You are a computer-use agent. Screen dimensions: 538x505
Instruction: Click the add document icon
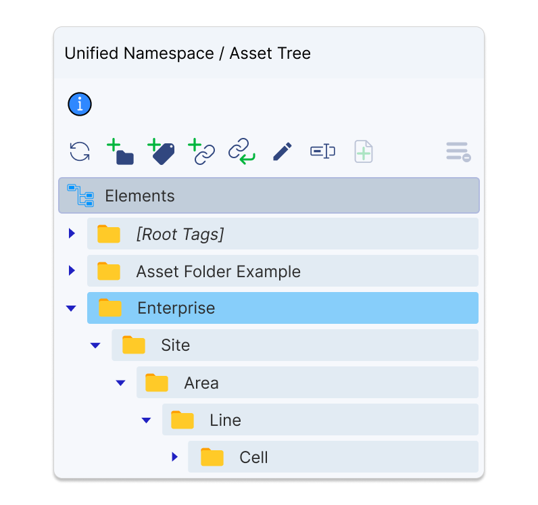[364, 151]
